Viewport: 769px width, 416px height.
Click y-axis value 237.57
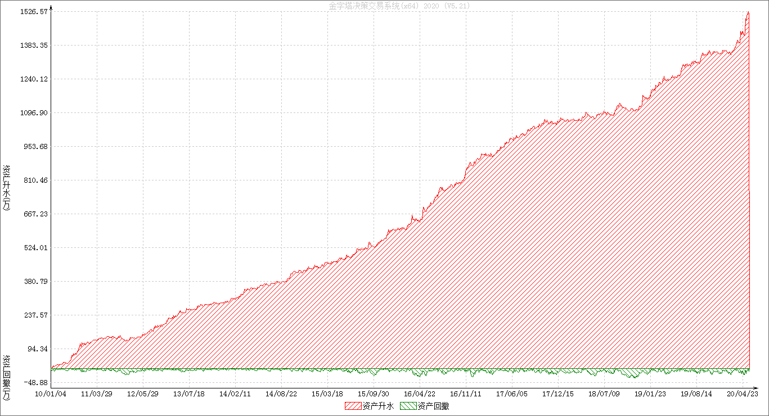point(35,315)
